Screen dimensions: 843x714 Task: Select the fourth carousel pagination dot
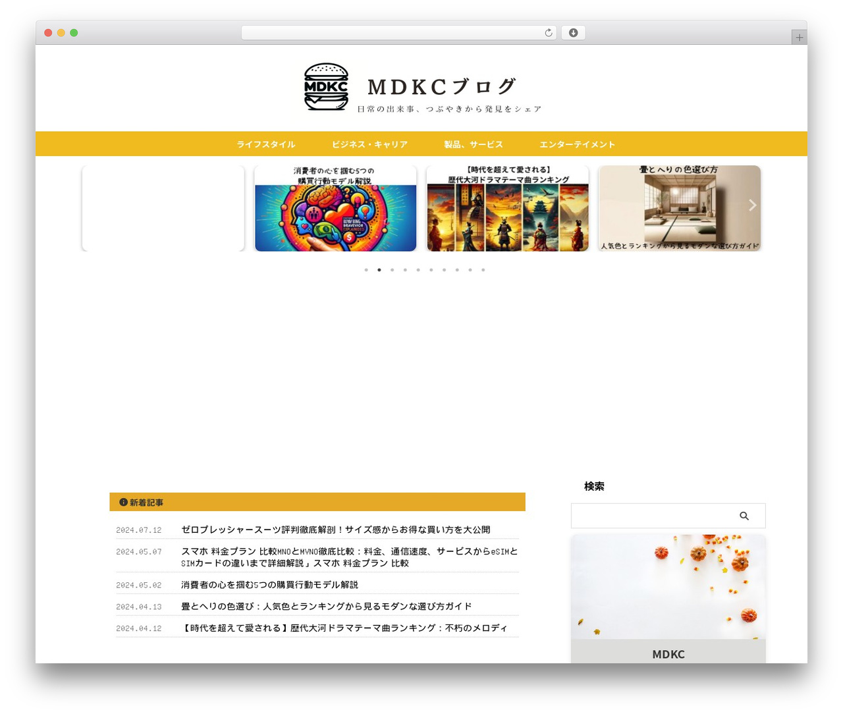click(405, 270)
